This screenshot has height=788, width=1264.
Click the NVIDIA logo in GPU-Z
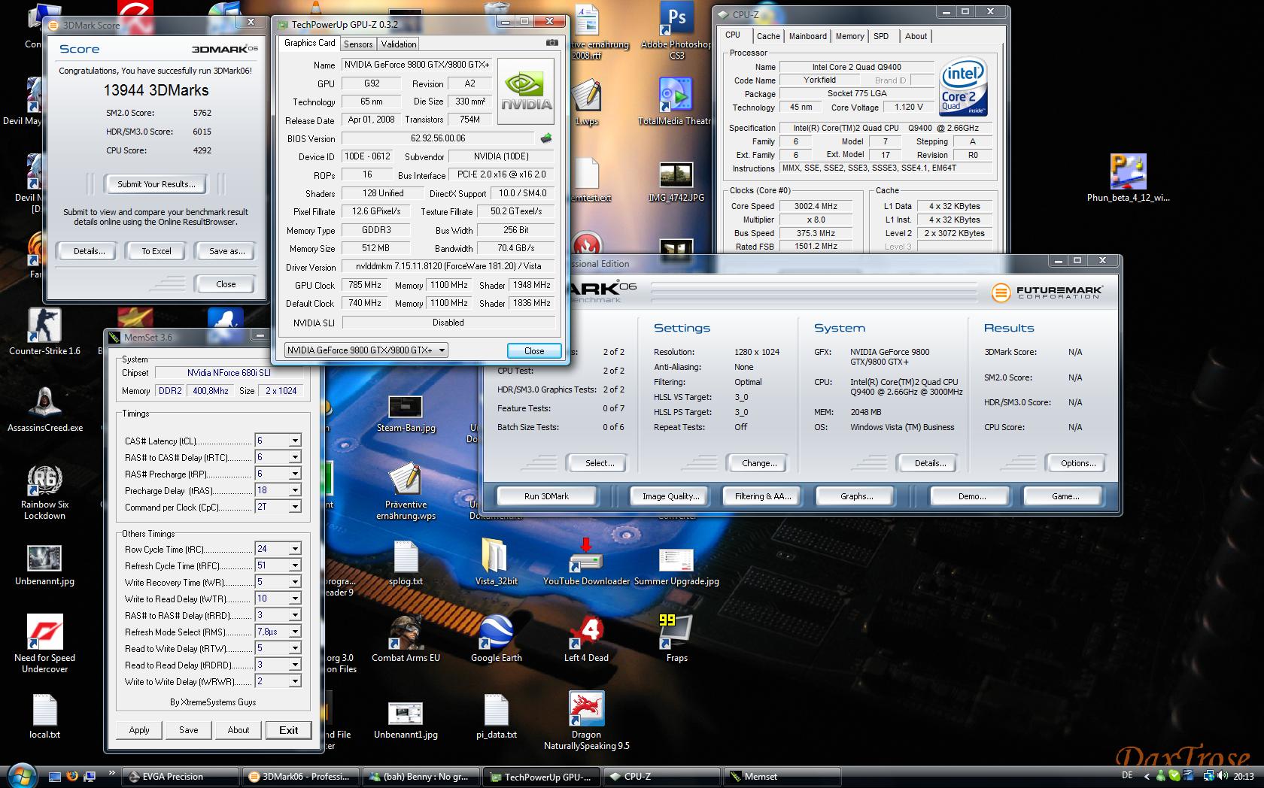526,91
